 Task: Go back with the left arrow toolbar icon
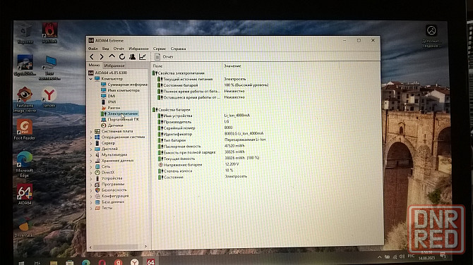coord(92,56)
